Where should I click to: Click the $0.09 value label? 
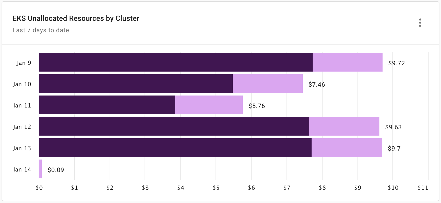click(x=55, y=170)
